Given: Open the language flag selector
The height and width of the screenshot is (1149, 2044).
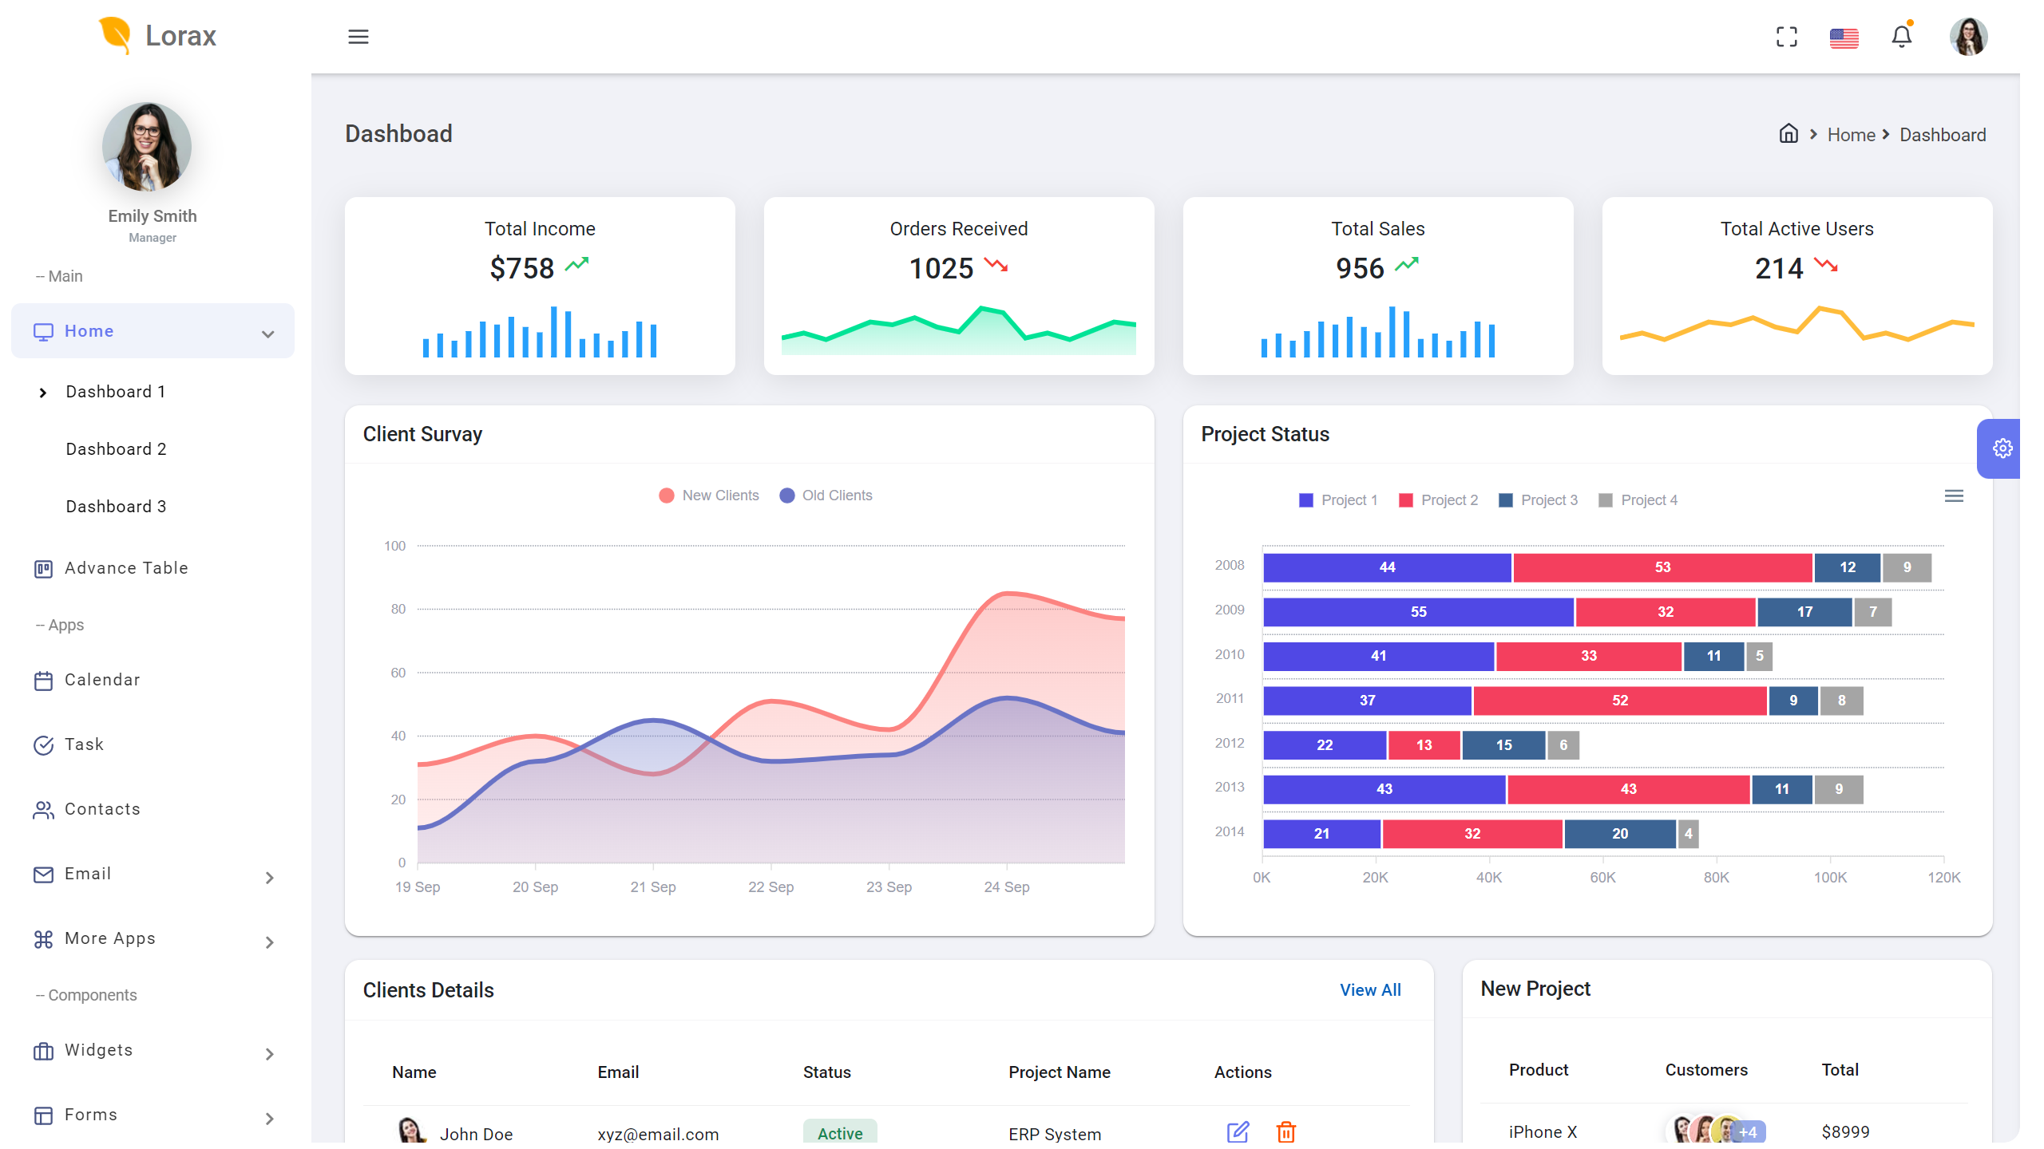Looking at the screenshot, I should point(1844,37).
